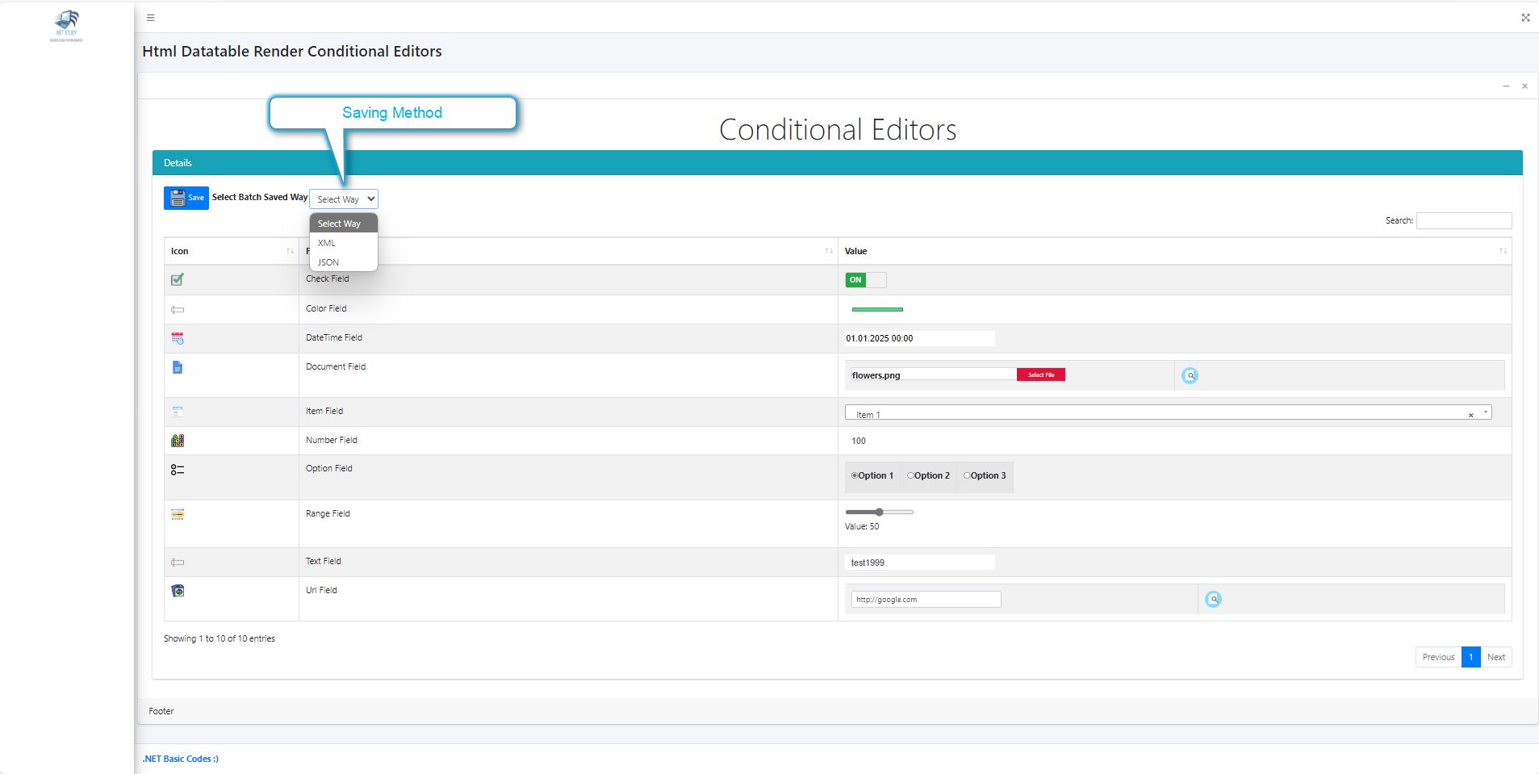
Task: Click the Range Field label
Action: click(x=328, y=513)
